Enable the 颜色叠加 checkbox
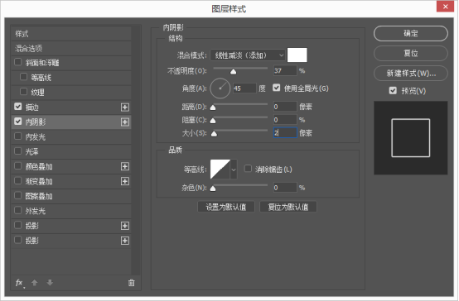 [18, 166]
